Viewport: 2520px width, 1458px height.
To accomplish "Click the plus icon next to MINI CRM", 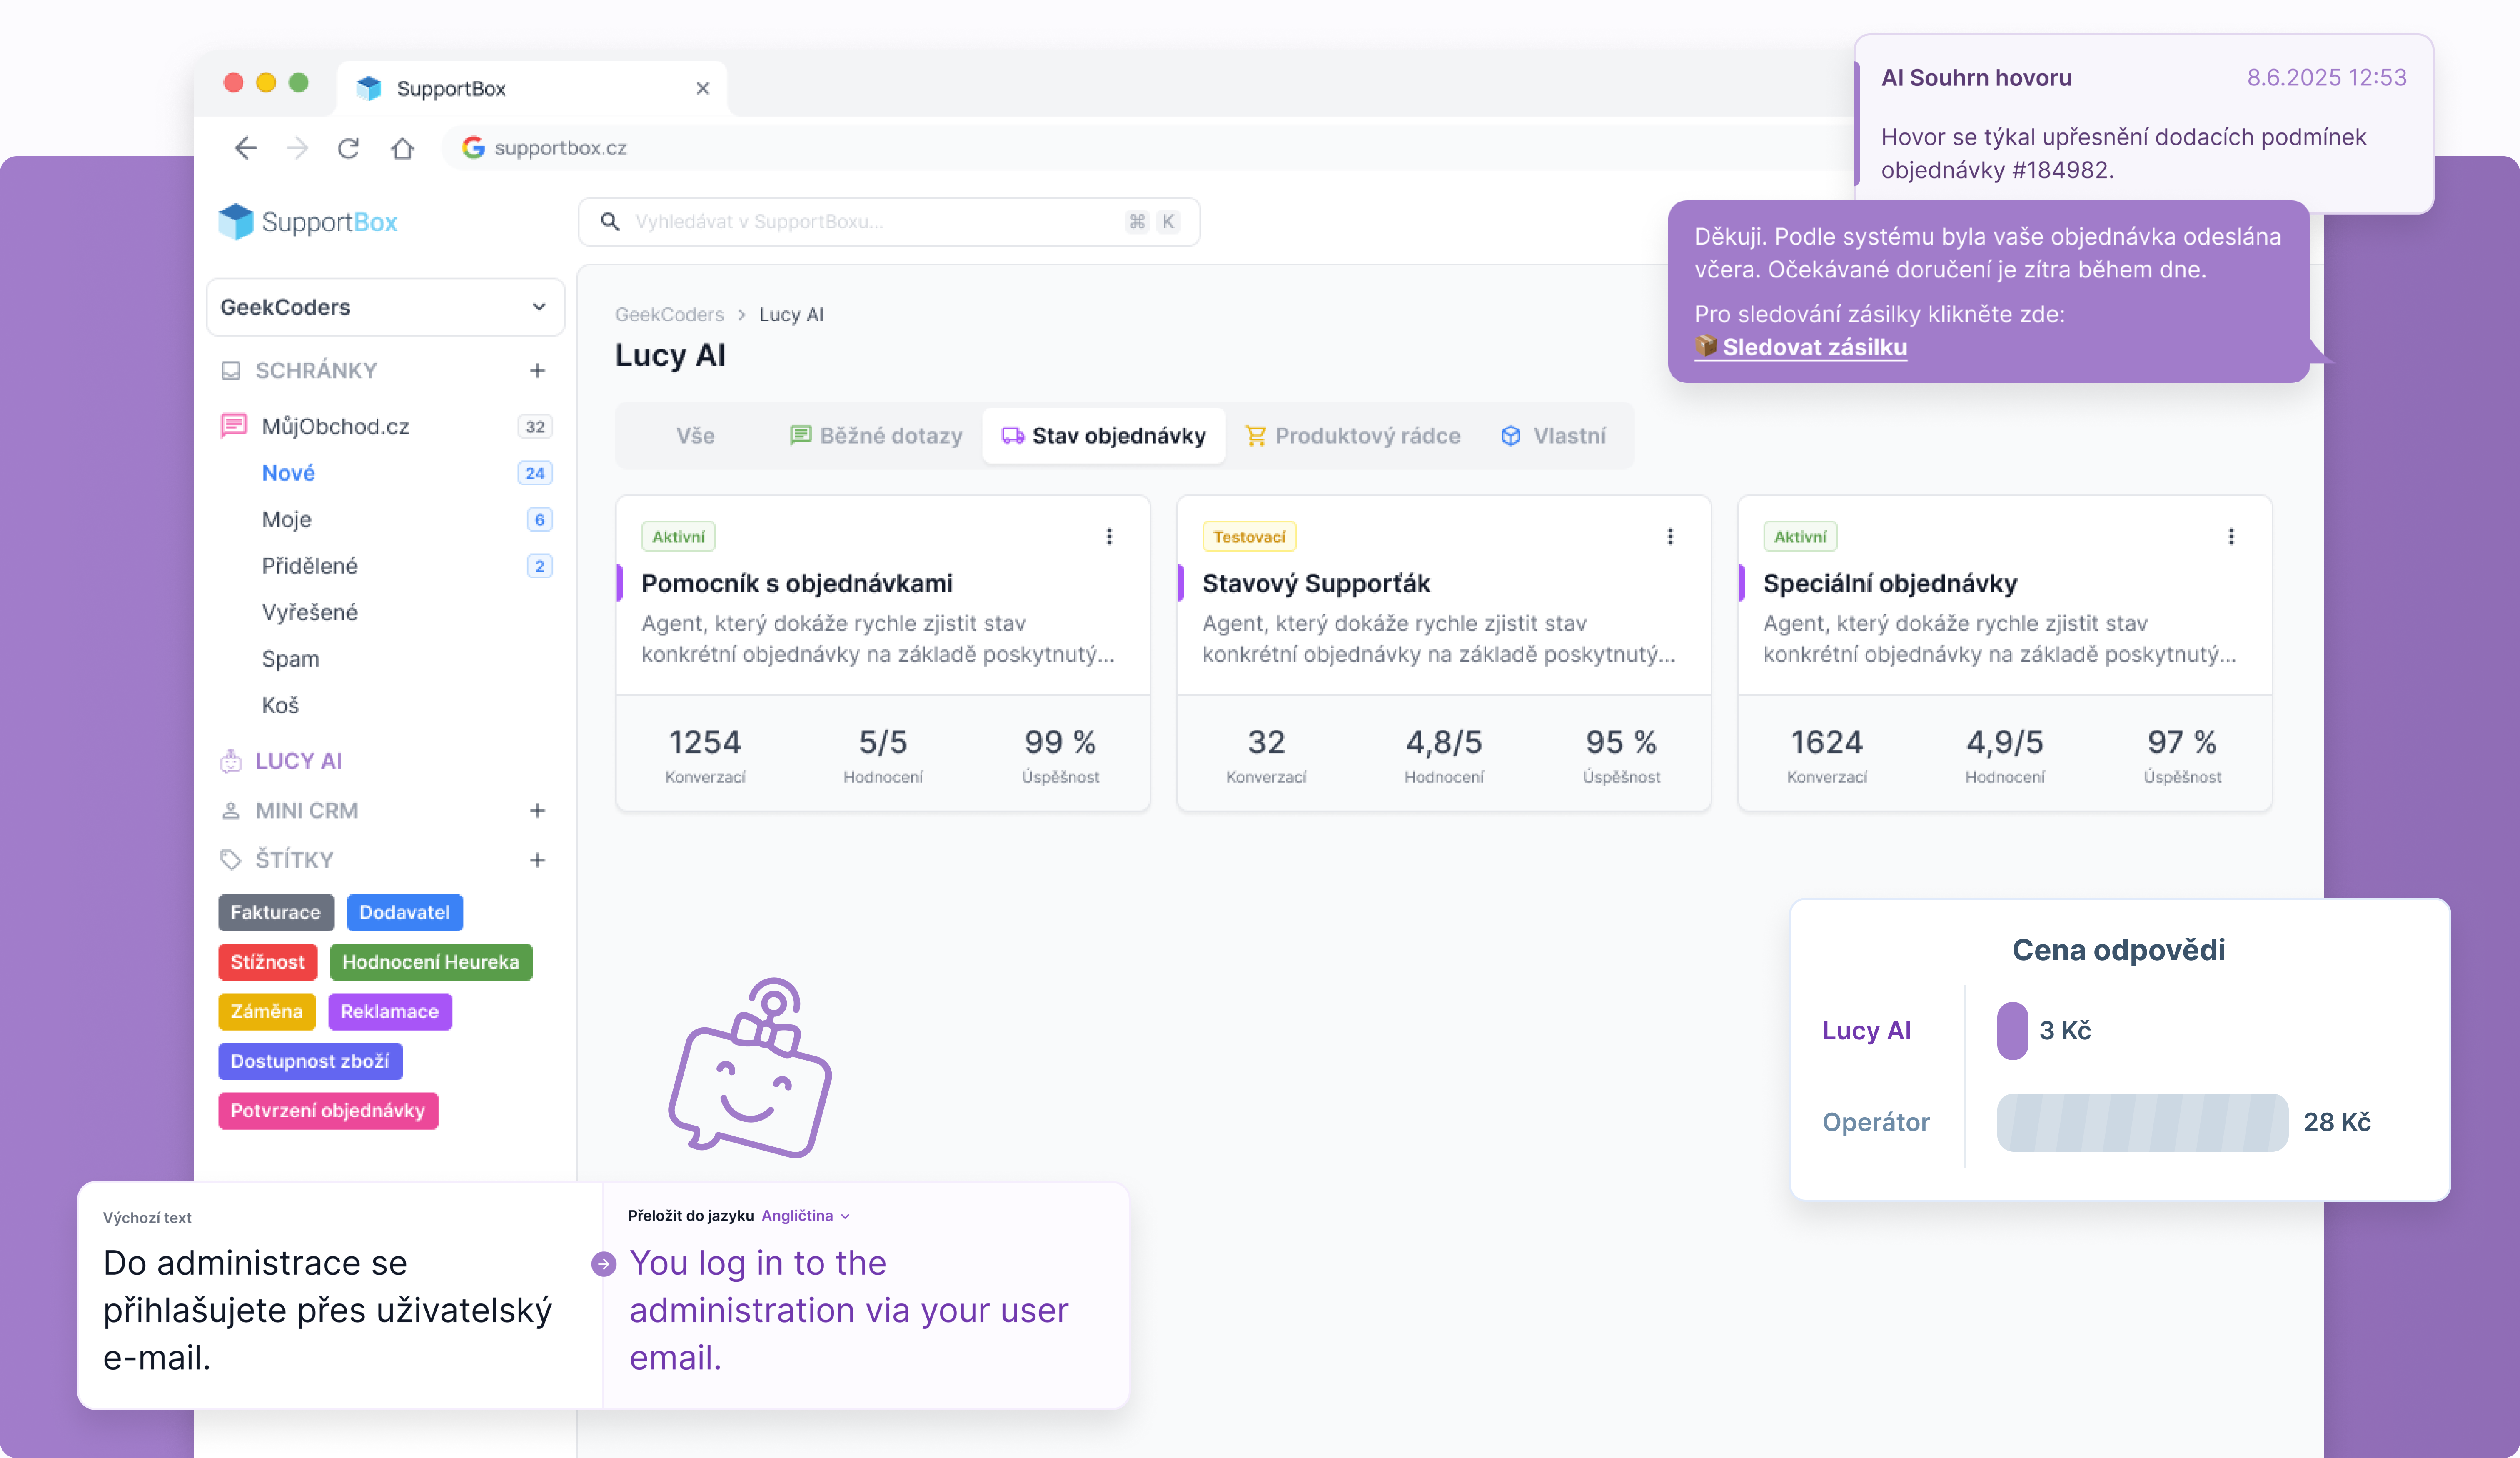I will pyautogui.click(x=537, y=811).
